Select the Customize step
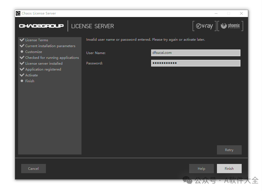267x191 pixels. (x=34, y=52)
